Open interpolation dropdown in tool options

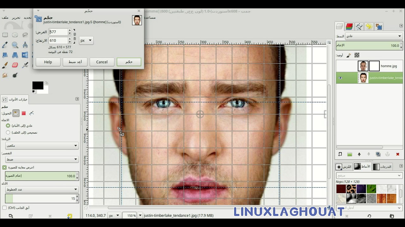[x=42, y=146]
